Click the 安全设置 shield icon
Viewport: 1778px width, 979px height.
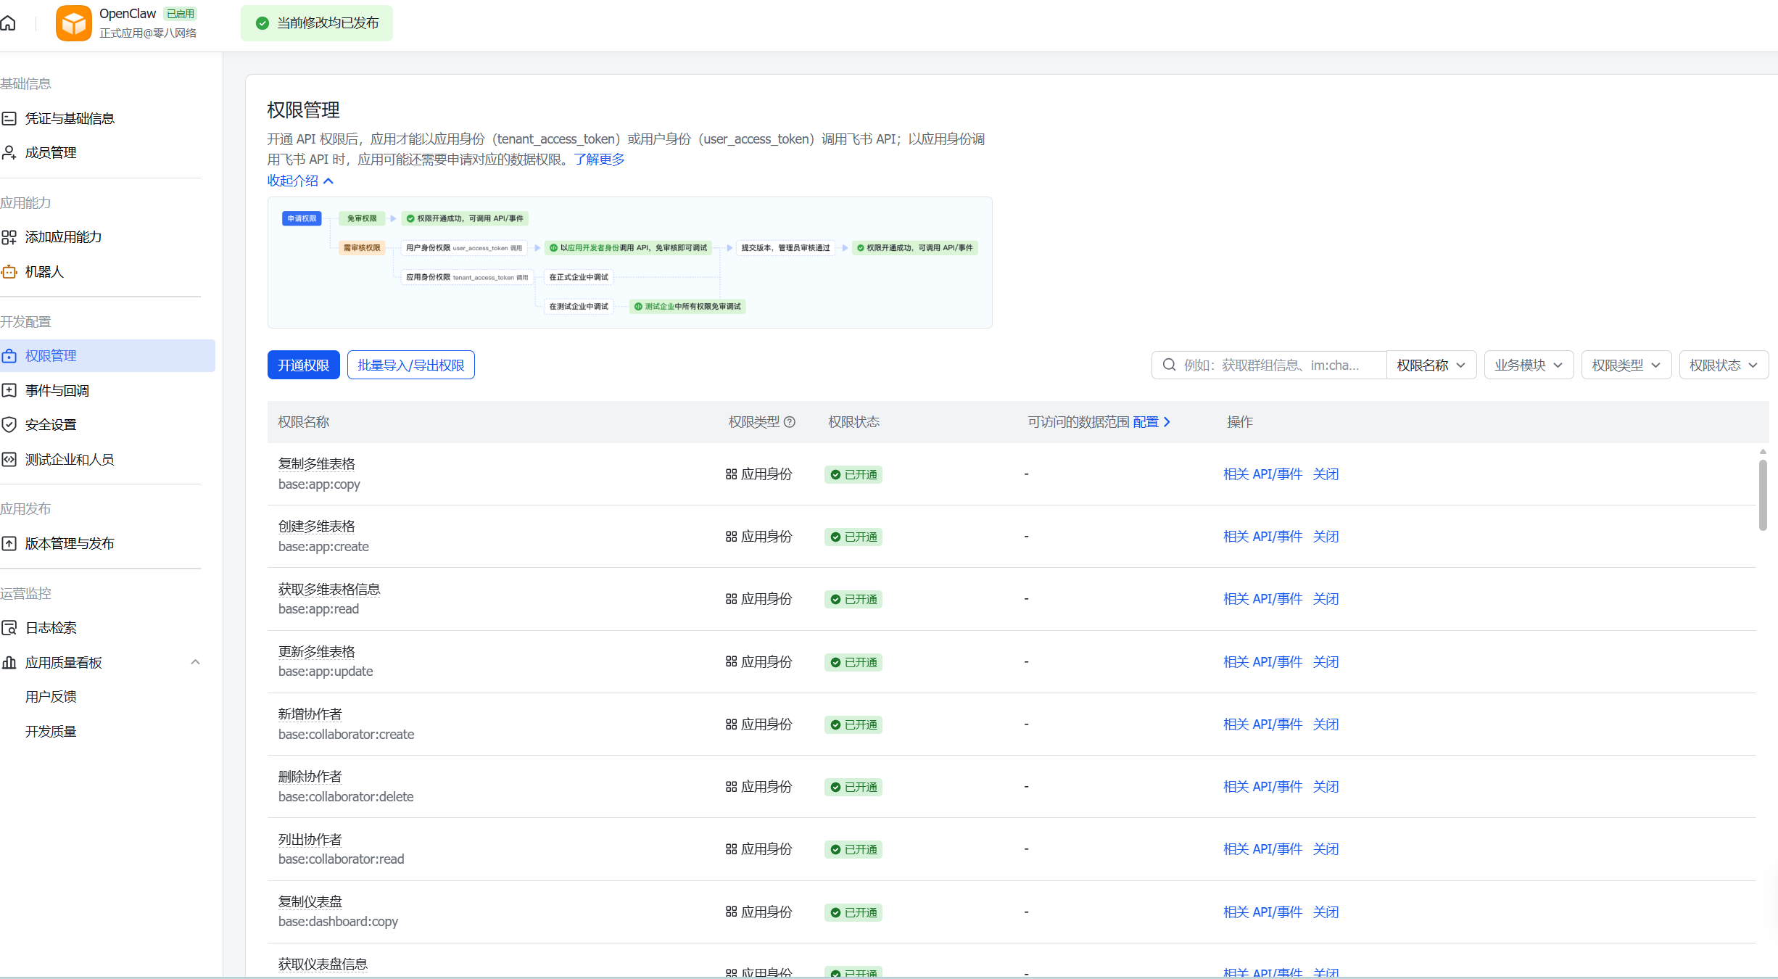pos(9,425)
